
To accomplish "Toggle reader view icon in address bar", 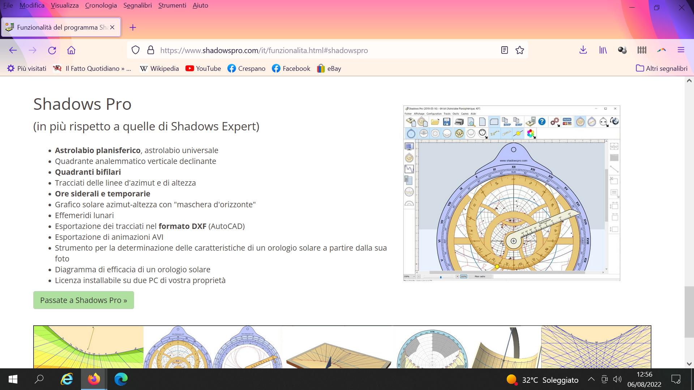I will pos(505,50).
